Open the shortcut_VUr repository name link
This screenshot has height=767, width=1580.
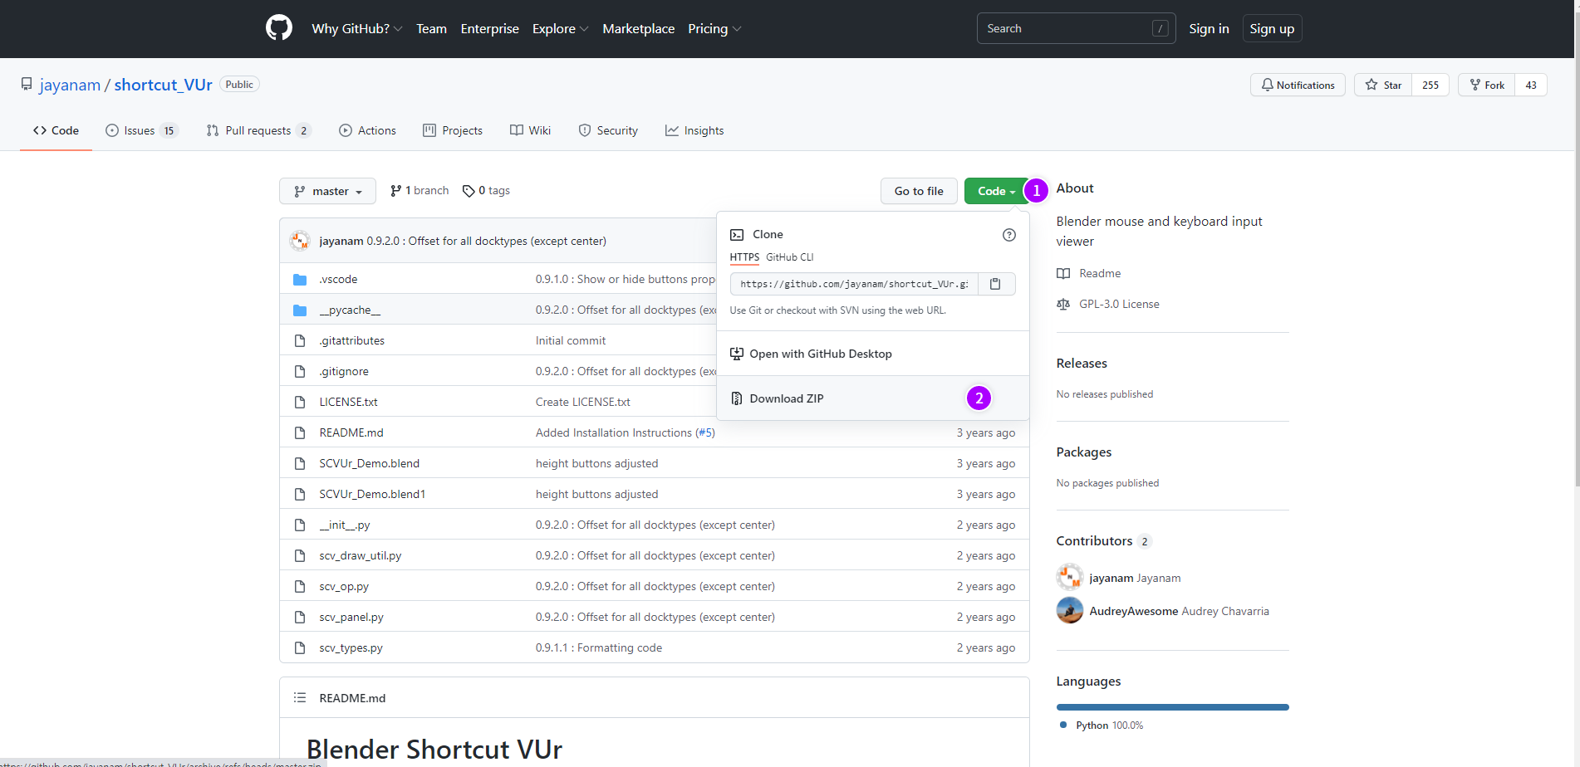click(164, 85)
